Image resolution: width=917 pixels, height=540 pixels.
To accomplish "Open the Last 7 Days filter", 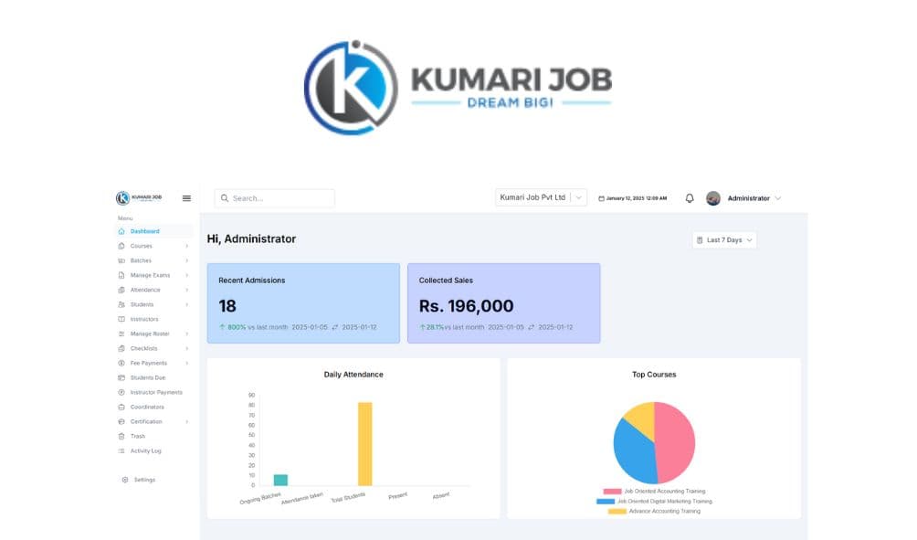I will [x=724, y=240].
